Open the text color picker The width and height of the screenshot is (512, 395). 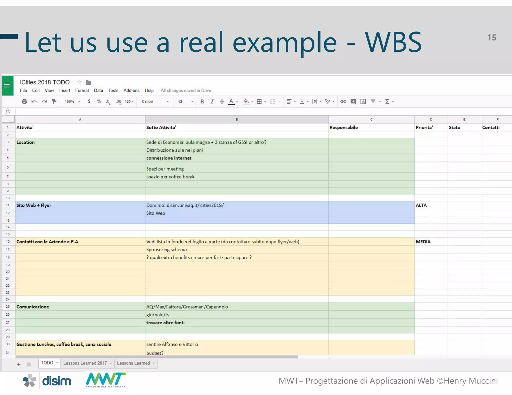(x=231, y=102)
